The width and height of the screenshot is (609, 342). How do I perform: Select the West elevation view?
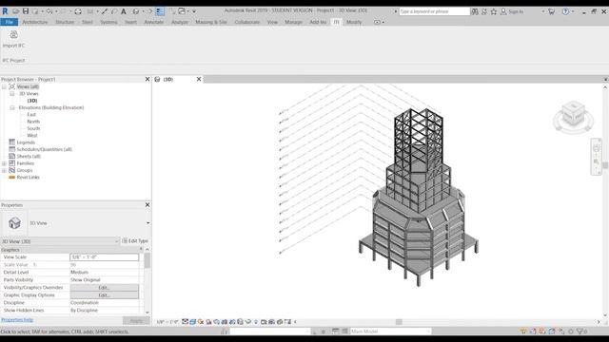32,135
